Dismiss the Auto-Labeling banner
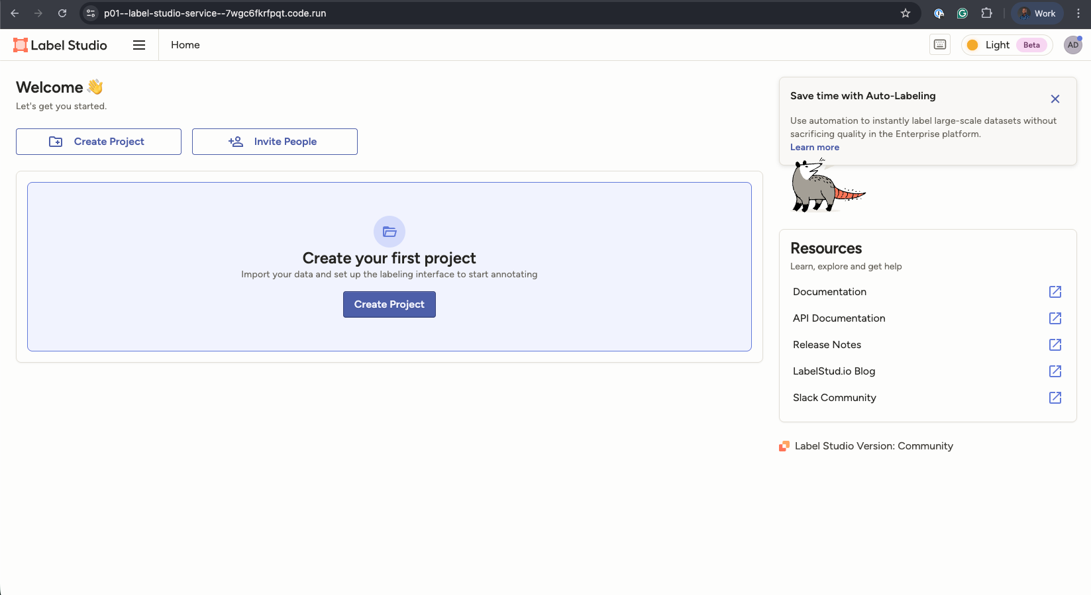1091x595 pixels. point(1055,99)
